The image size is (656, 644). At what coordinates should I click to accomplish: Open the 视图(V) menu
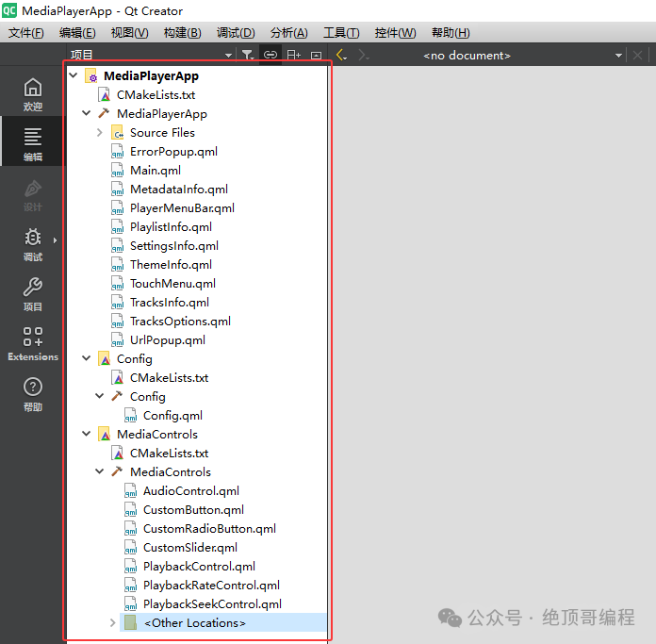point(130,33)
